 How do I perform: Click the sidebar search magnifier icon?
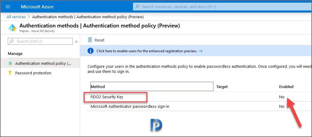click(12, 41)
